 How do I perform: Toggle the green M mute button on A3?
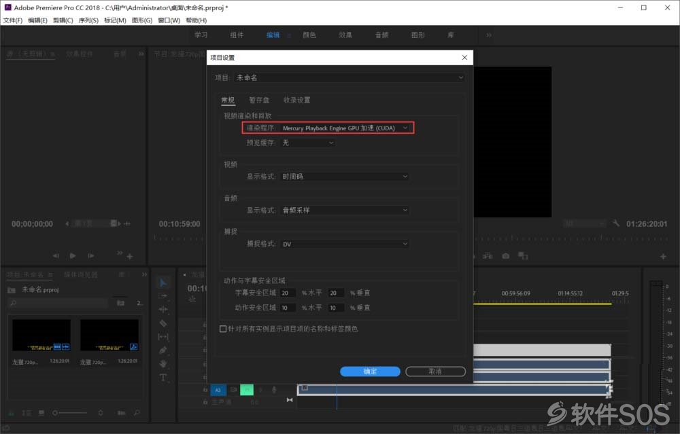247,390
